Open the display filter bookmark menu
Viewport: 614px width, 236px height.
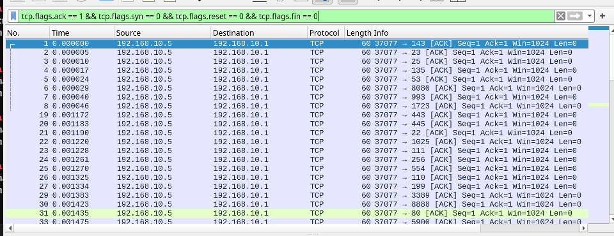[13, 16]
